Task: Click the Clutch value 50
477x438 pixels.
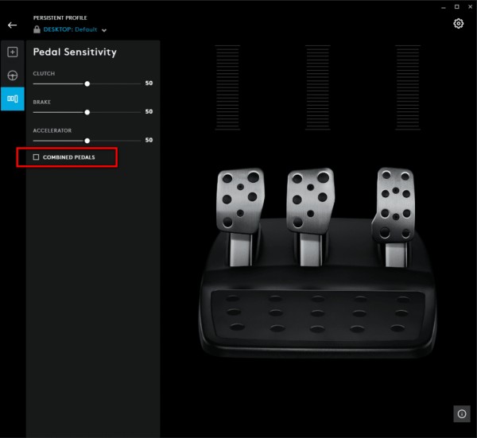Action: pos(149,83)
